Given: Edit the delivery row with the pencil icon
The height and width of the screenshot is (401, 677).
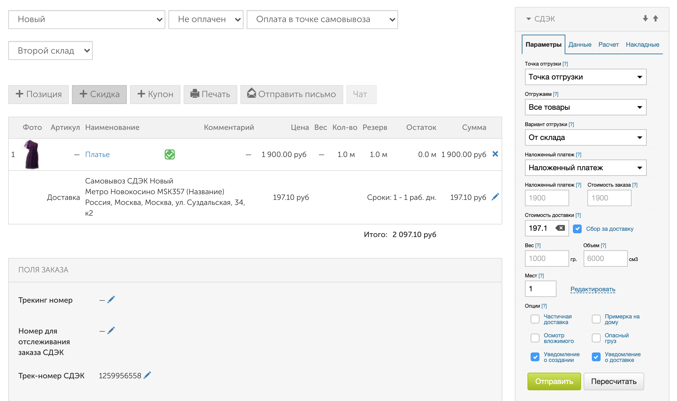Looking at the screenshot, I should [x=495, y=197].
